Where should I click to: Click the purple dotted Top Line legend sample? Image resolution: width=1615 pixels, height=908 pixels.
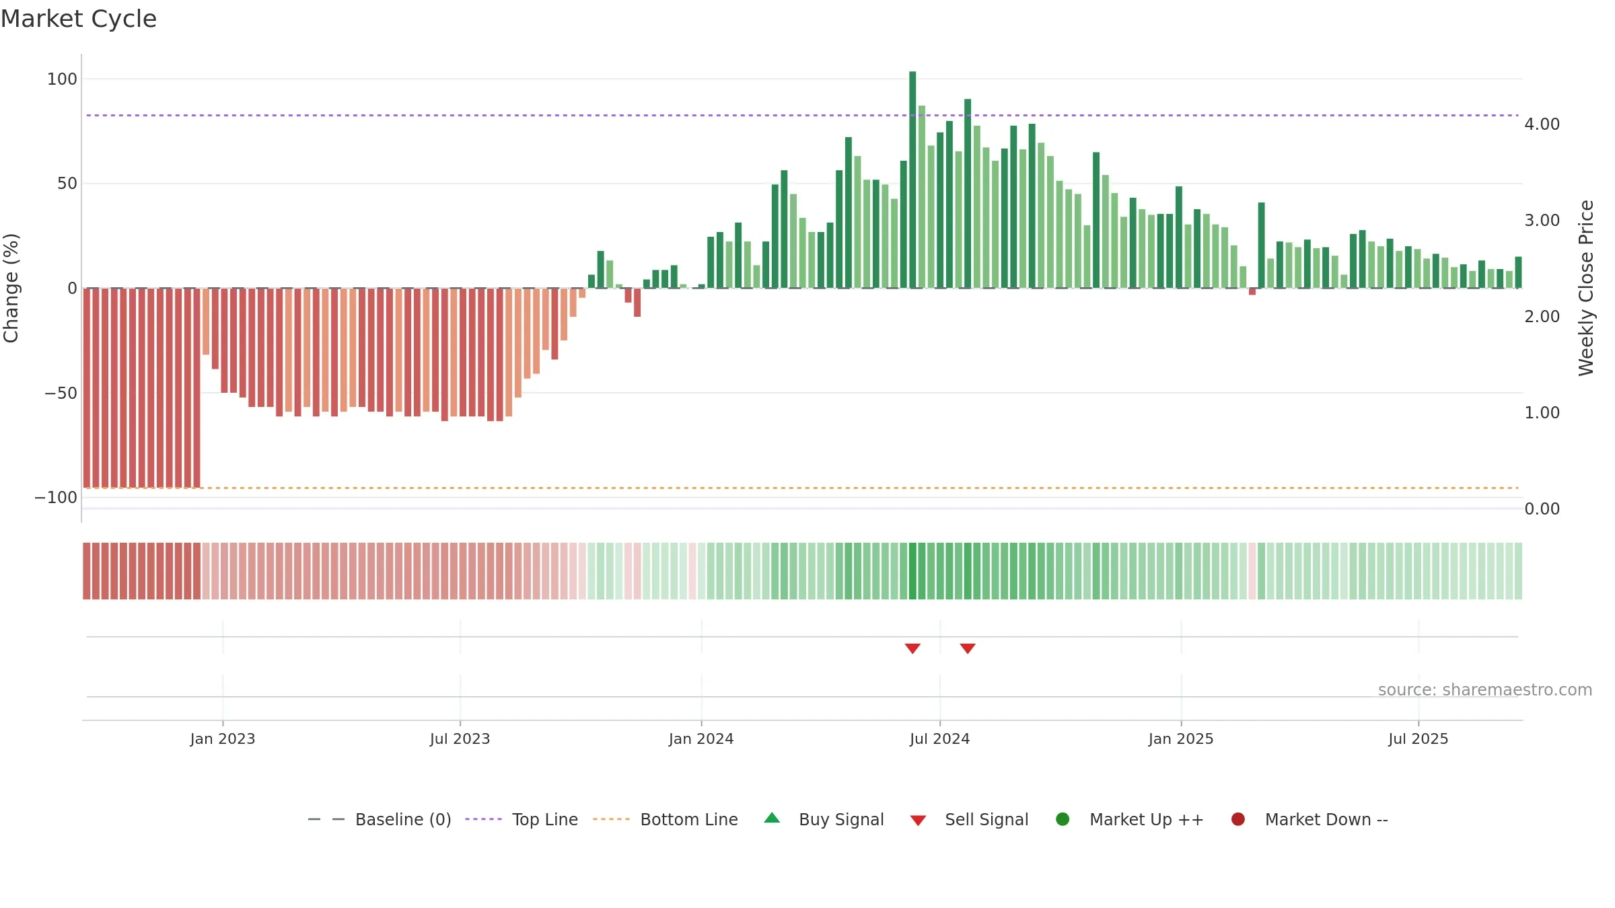coord(483,819)
